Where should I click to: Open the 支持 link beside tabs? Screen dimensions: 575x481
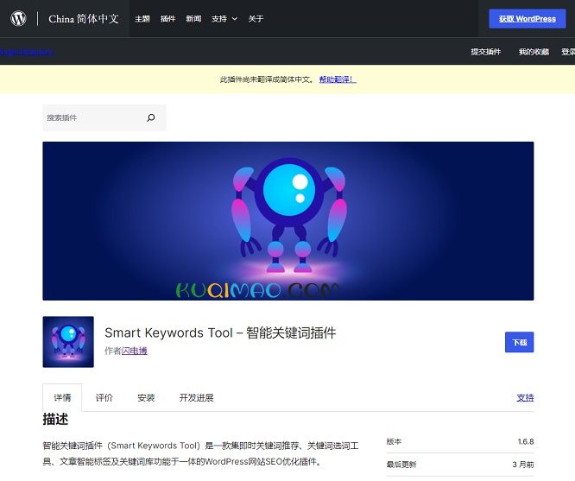tap(525, 398)
